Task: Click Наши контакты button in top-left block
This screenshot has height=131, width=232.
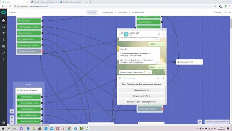Action: (29, 33)
